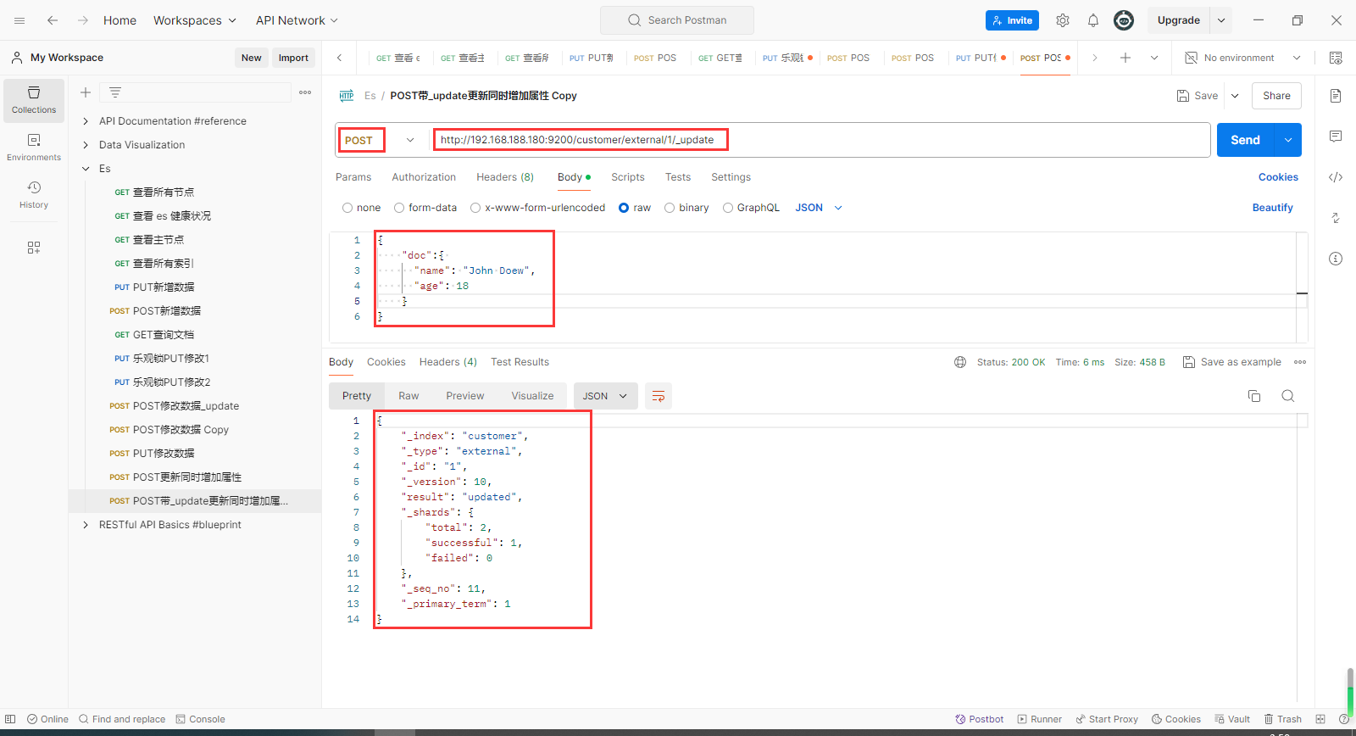Copy the response body with copy icon
Viewport: 1356px width, 736px height.
[1254, 396]
